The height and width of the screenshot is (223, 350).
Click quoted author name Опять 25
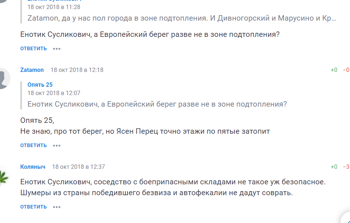coord(40,85)
